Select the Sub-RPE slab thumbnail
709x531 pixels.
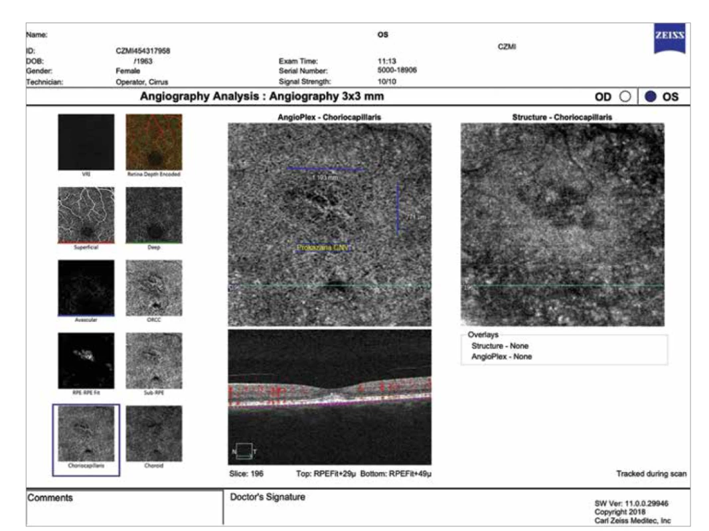click(154, 360)
